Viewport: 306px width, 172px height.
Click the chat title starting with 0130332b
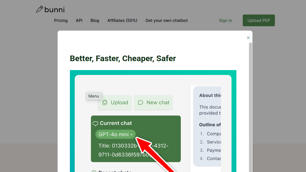point(133,150)
